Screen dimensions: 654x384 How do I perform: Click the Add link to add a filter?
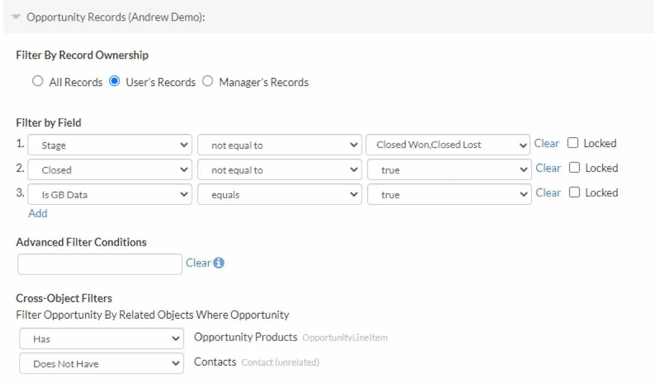click(x=37, y=213)
